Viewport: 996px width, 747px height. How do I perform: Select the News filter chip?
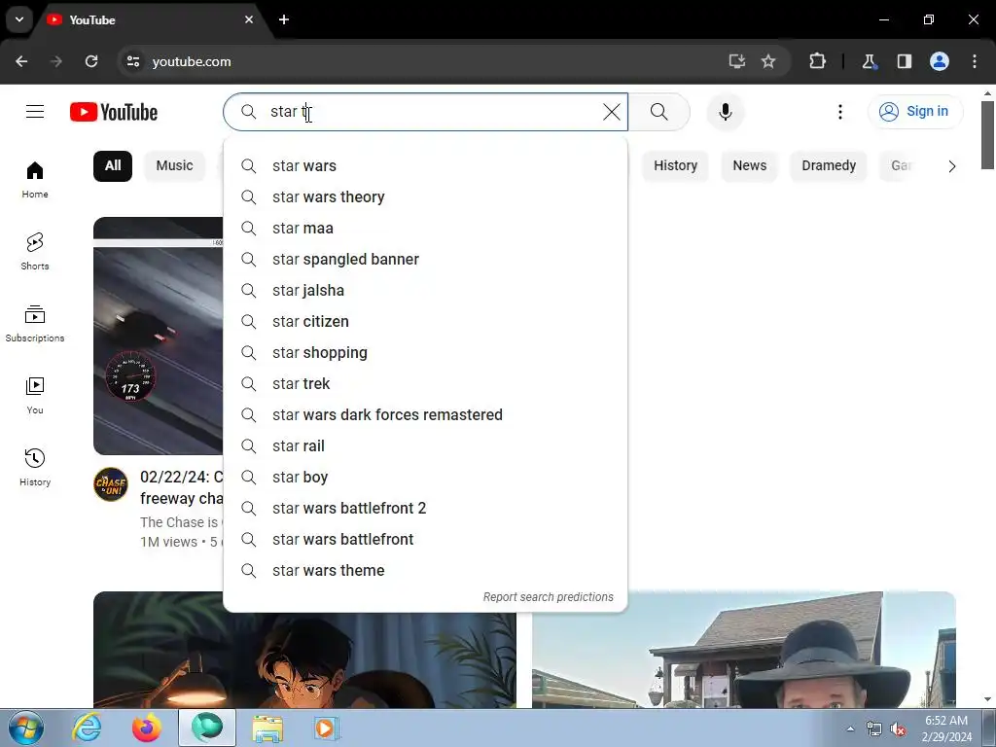click(x=750, y=165)
